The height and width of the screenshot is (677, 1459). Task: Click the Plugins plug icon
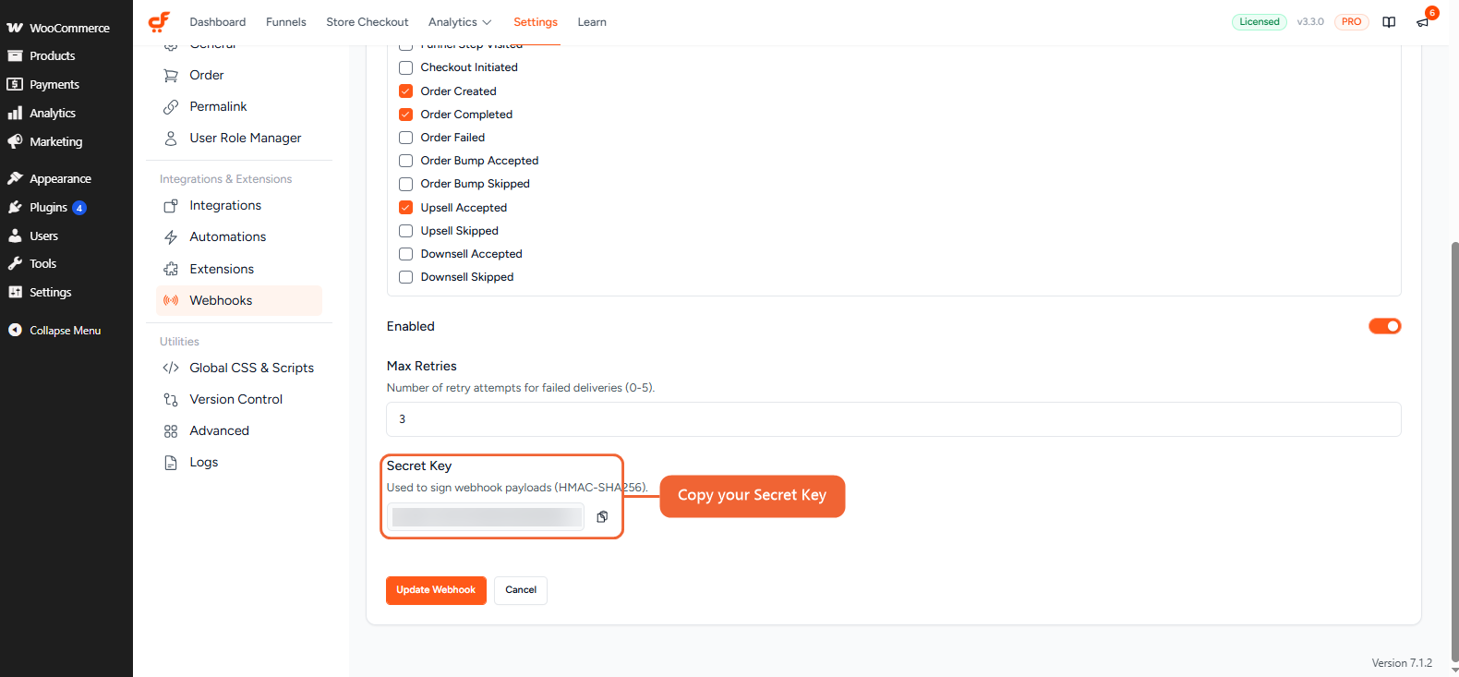pyautogui.click(x=15, y=208)
